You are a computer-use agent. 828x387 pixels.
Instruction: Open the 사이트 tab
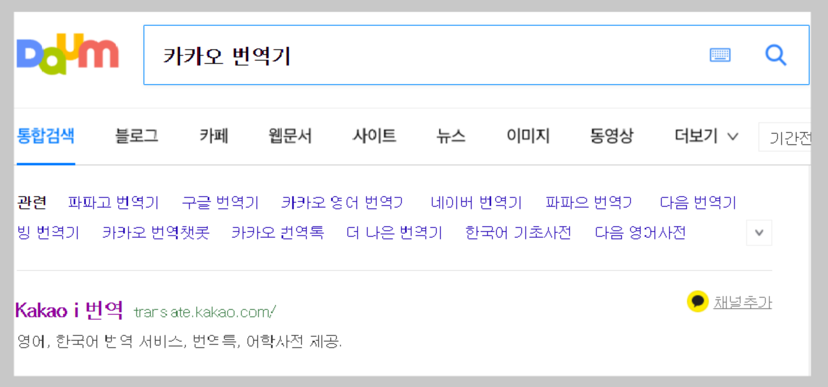click(374, 135)
